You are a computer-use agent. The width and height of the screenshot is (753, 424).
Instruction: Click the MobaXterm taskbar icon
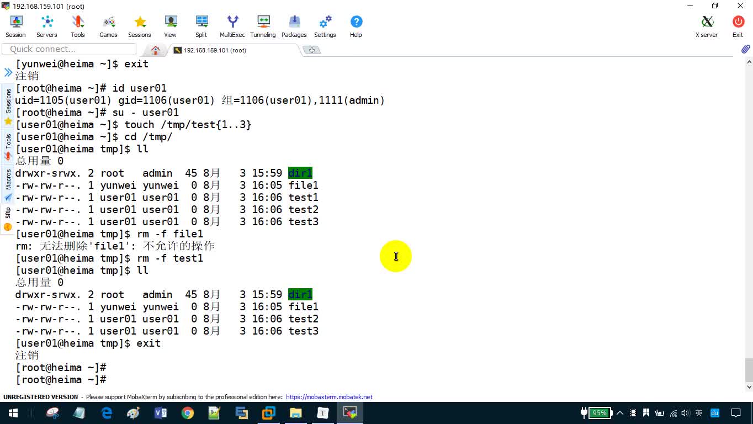pos(350,413)
